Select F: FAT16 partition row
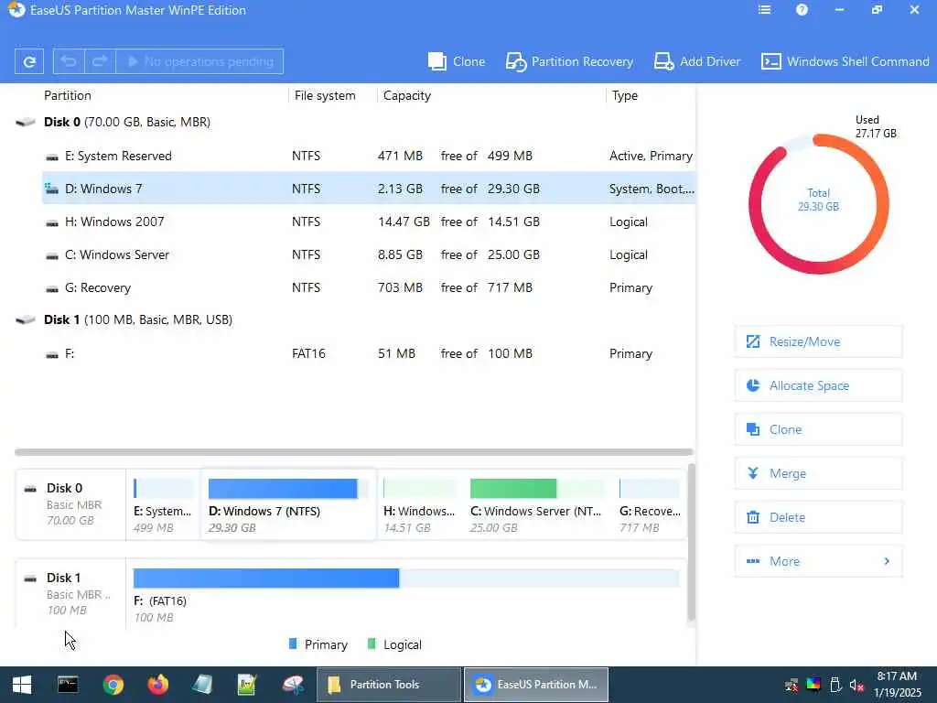This screenshot has height=703, width=937. pyautogui.click(x=368, y=353)
